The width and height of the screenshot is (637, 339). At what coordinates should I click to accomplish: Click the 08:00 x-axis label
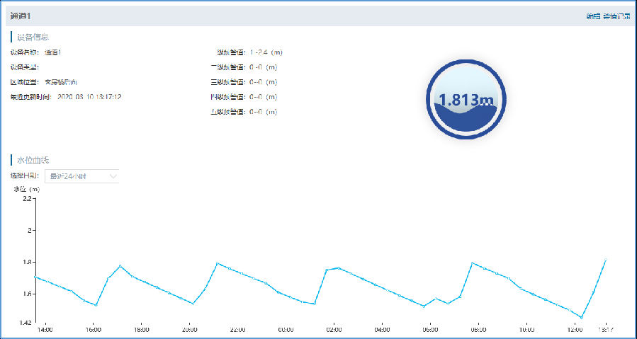pyautogui.click(x=478, y=330)
